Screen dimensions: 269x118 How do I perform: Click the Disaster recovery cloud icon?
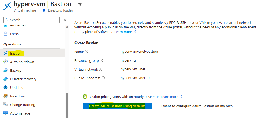5,79
